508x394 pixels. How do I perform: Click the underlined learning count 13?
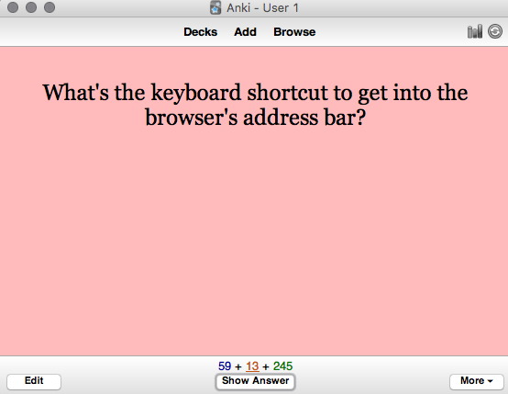pyautogui.click(x=252, y=366)
